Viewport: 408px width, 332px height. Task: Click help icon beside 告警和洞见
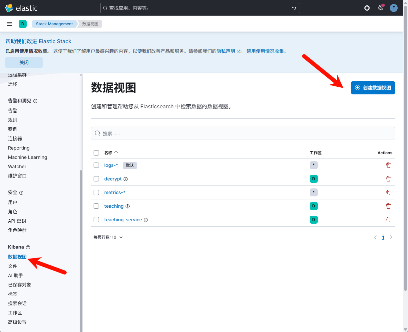35,101
